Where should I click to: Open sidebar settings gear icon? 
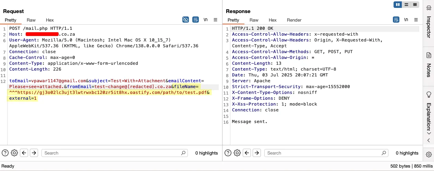click(429, 155)
